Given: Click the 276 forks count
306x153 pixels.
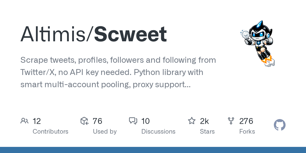Looking at the screenshot, I should (246, 121).
